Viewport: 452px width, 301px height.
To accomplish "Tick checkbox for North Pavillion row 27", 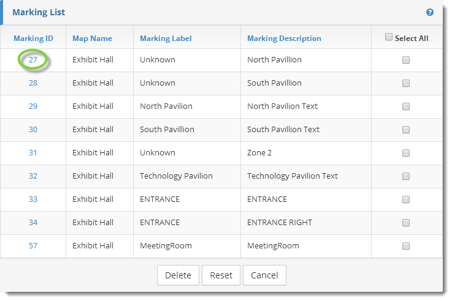I will coord(406,60).
